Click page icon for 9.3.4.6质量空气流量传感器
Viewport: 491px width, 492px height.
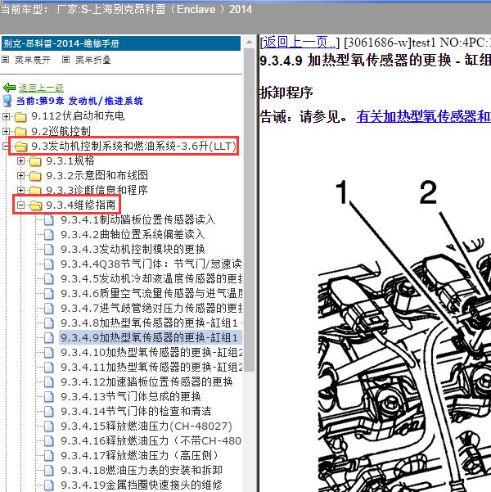(48, 293)
